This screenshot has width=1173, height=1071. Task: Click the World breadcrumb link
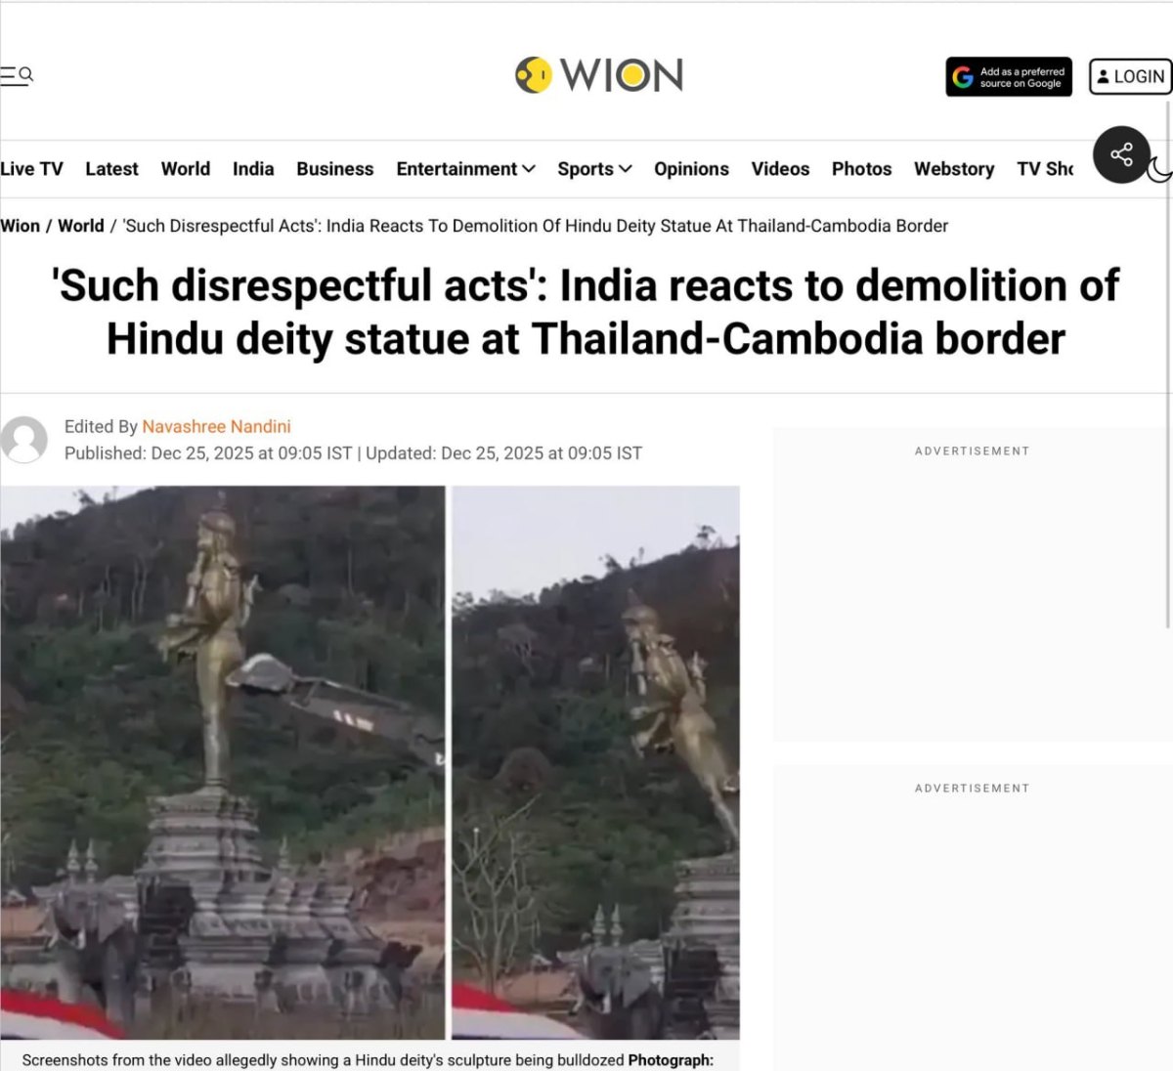[x=81, y=226]
